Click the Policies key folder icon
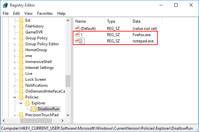199x132 pixels. coord(21,97)
